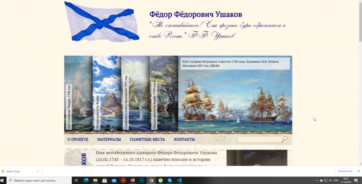The height and width of the screenshot is (184, 362).
Task: Click the Ushakov quote under the title
Action: coord(218,30)
